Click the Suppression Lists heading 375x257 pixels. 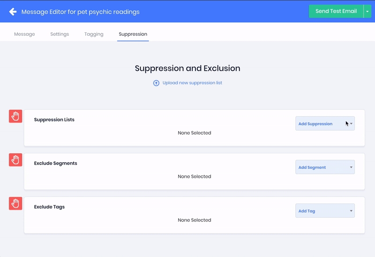click(x=54, y=120)
